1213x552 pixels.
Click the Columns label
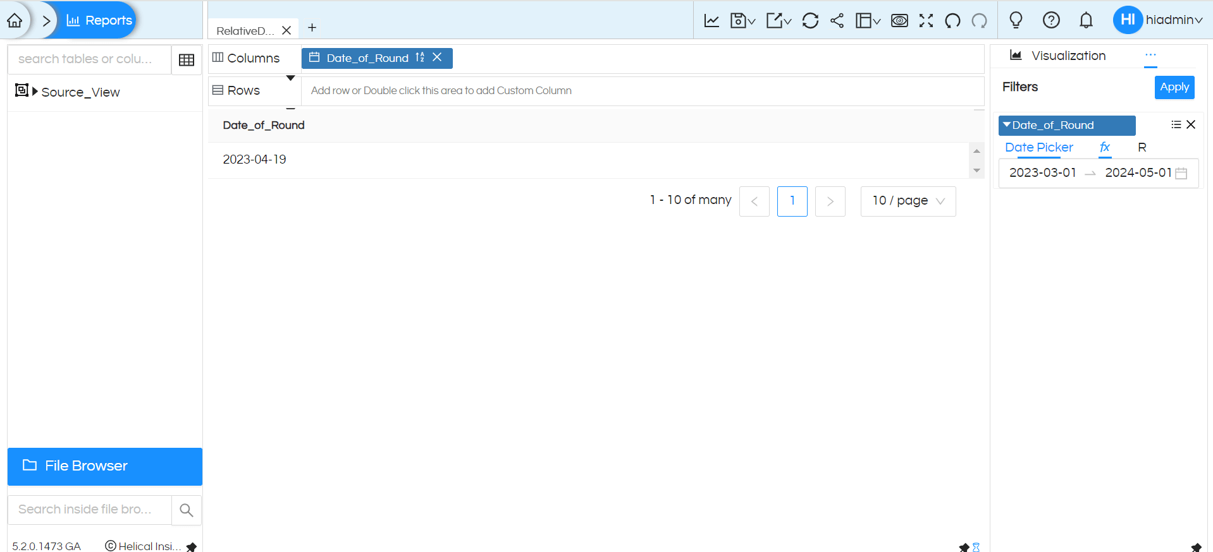point(253,58)
